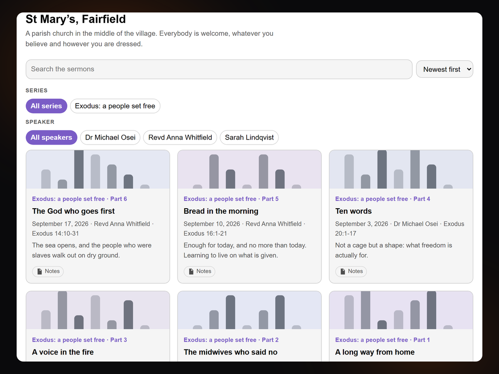The height and width of the screenshot is (374, 499).
Task: Click the waveform thumbnail of The God who goes first
Action: coord(98,170)
